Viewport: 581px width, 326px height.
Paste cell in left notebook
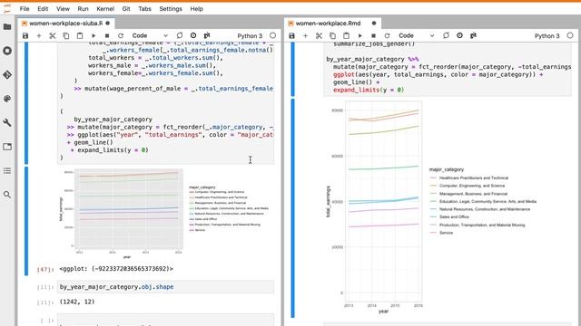coord(80,36)
